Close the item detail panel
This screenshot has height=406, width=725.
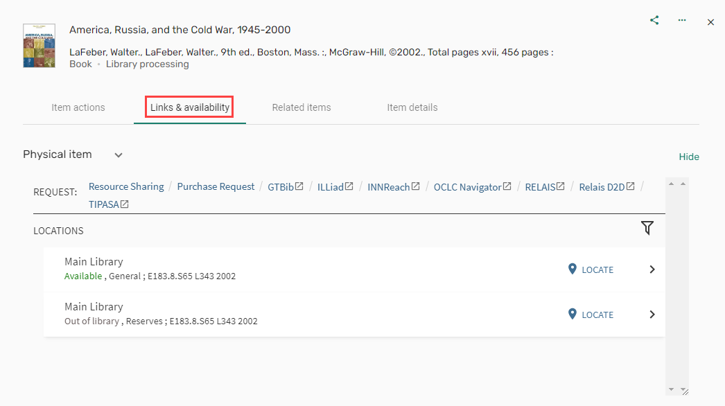point(710,22)
